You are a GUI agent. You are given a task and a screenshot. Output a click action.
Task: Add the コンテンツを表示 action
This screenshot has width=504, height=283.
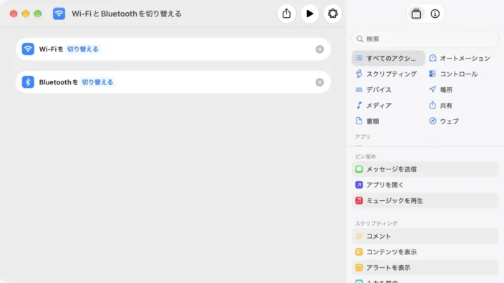pos(425,252)
